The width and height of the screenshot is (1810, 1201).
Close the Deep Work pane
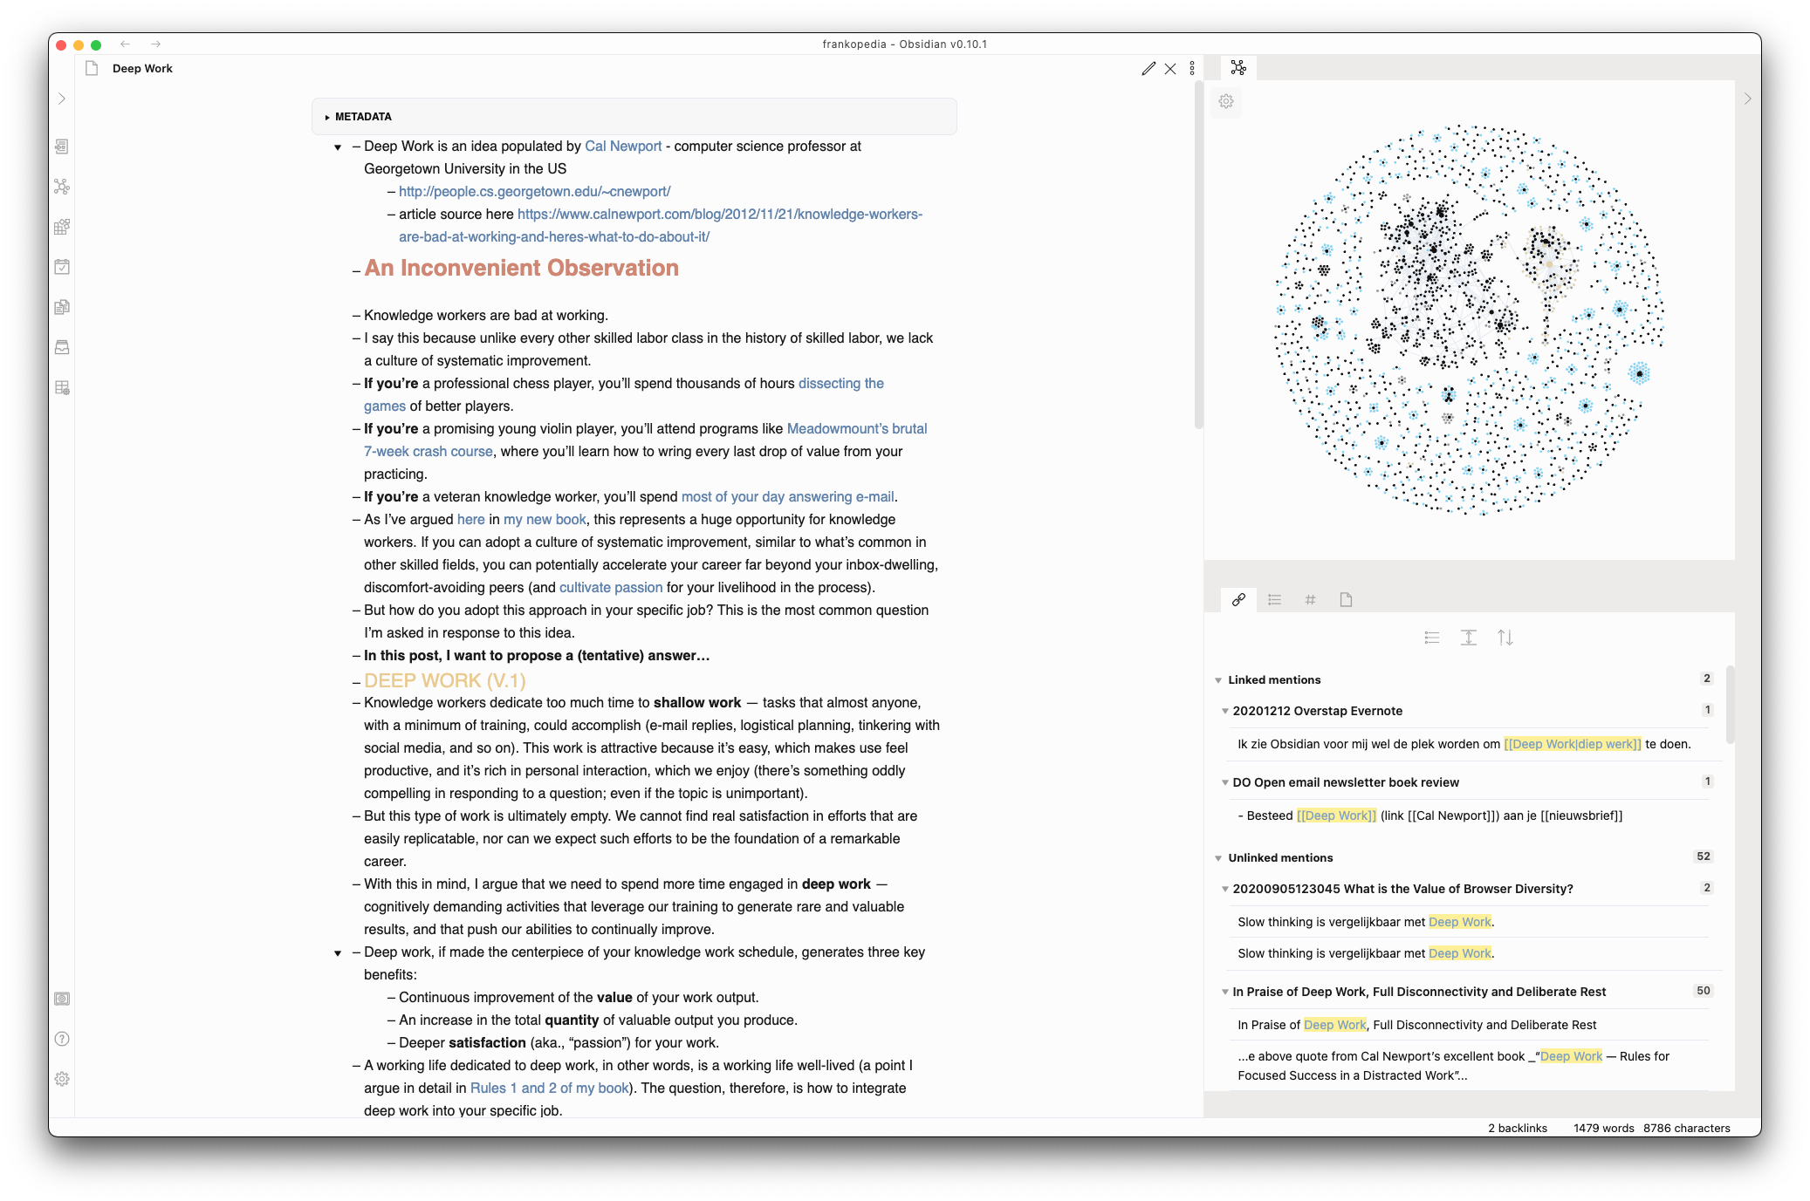1170,69
